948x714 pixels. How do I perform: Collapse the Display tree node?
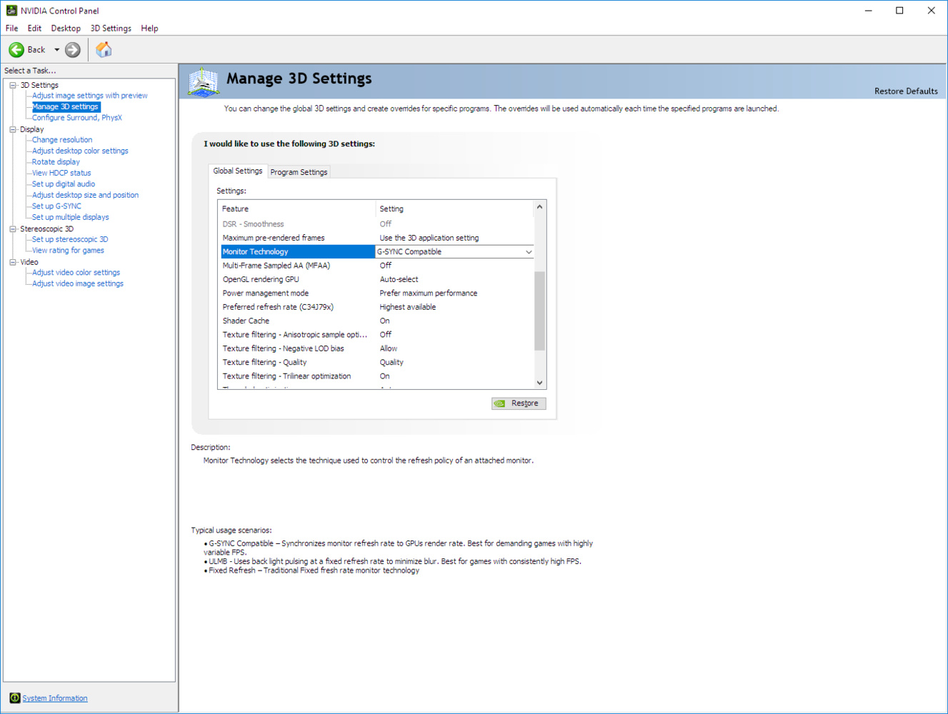click(13, 130)
